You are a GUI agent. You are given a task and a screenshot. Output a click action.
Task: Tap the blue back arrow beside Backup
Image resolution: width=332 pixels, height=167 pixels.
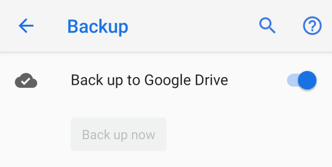click(26, 26)
